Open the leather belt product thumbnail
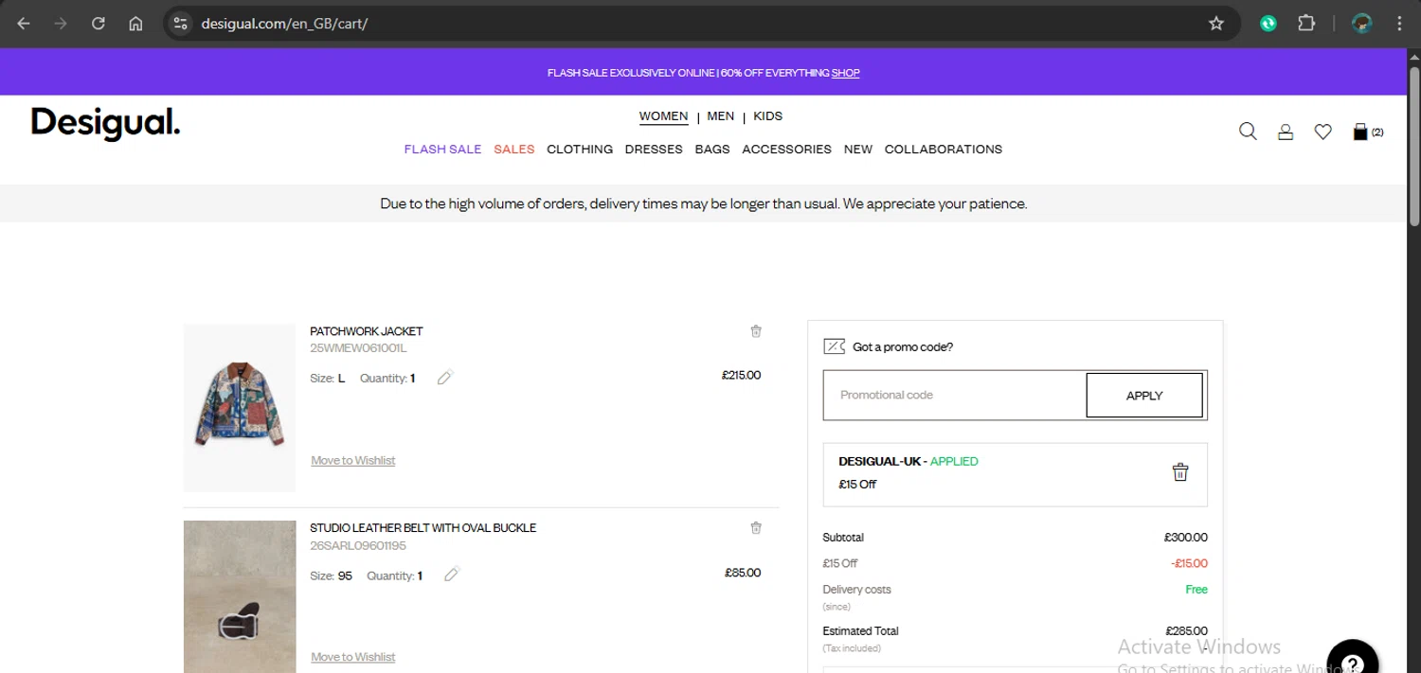The width and height of the screenshot is (1421, 673). [x=240, y=596]
